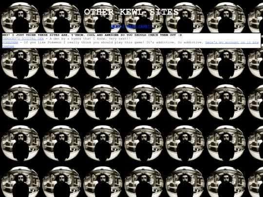Image resolution: width=263 pixels, height=197 pixels.
Task: Open the POKEFARM link
Action: (10, 42)
